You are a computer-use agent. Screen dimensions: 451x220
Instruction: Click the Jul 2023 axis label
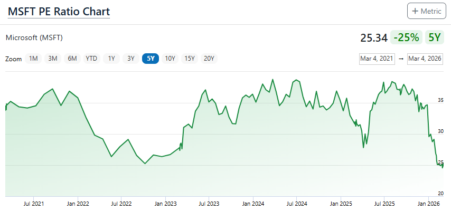pos(209,204)
